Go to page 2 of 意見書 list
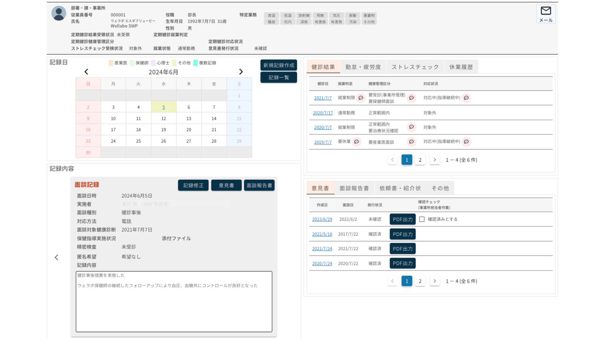Image resolution: width=603 pixels, height=339 pixels. [x=420, y=281]
